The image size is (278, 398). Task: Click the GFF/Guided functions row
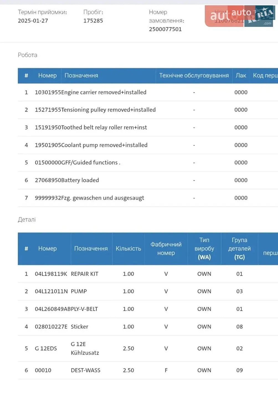[x=148, y=163]
